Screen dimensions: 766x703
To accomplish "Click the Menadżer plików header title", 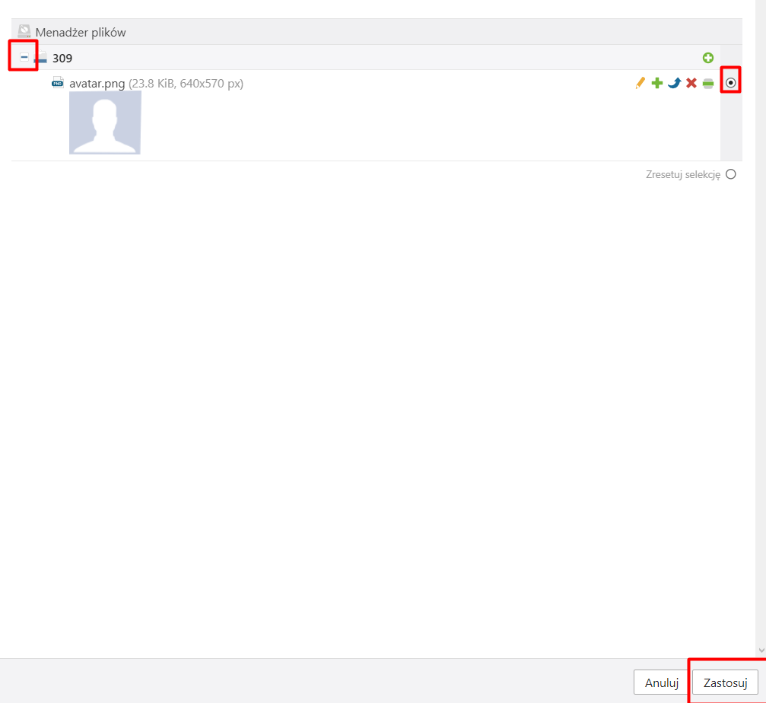I will 81,33.
